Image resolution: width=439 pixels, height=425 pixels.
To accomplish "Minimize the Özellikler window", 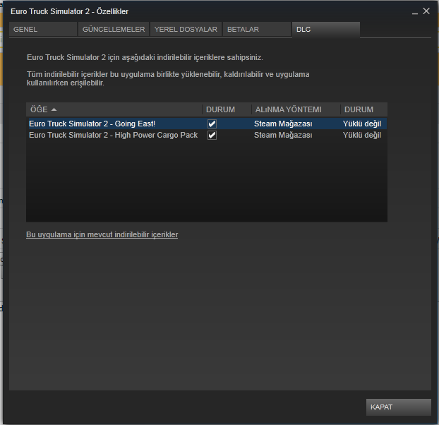I will pos(415,12).
